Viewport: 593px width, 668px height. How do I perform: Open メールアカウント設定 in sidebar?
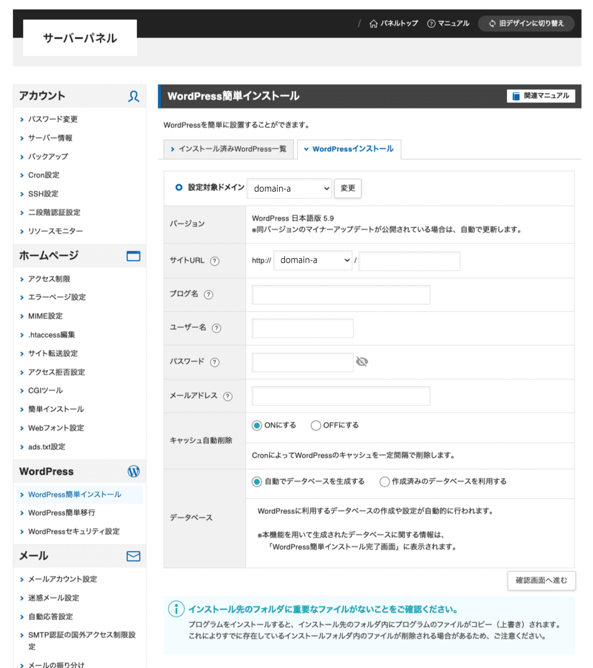point(63,579)
